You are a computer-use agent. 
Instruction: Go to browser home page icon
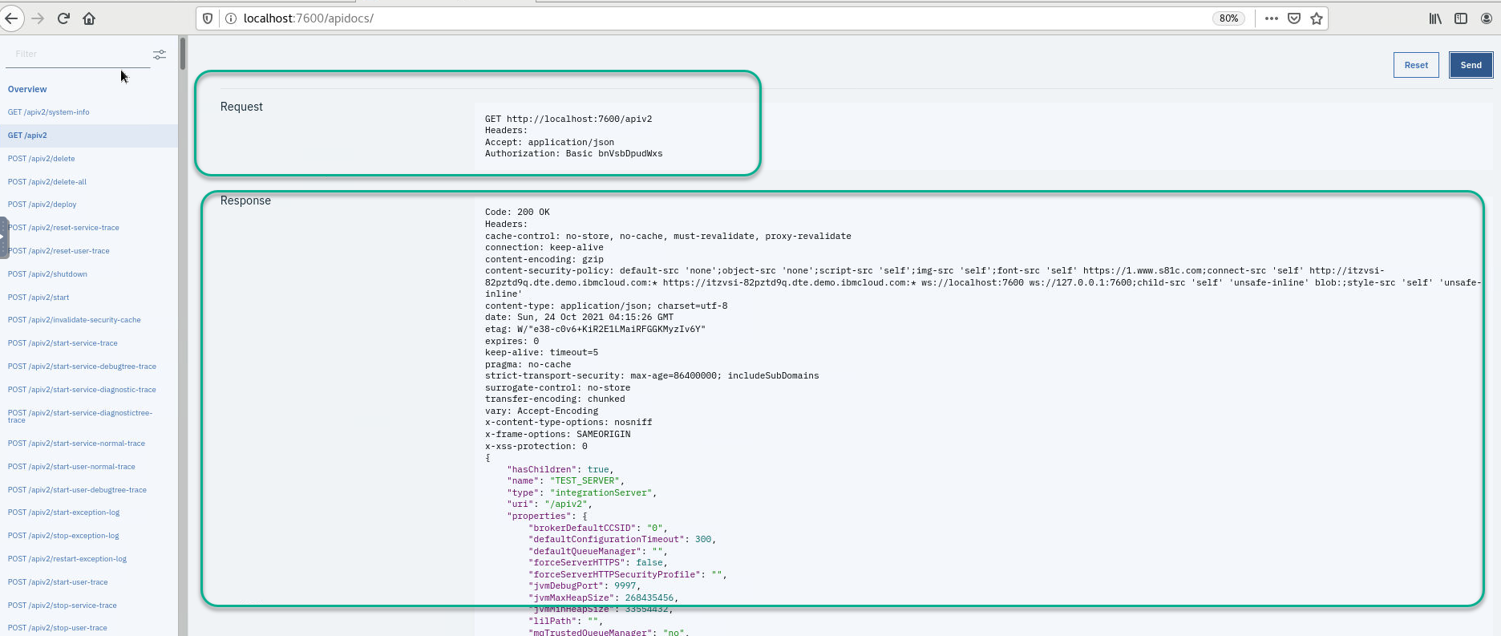89,18
